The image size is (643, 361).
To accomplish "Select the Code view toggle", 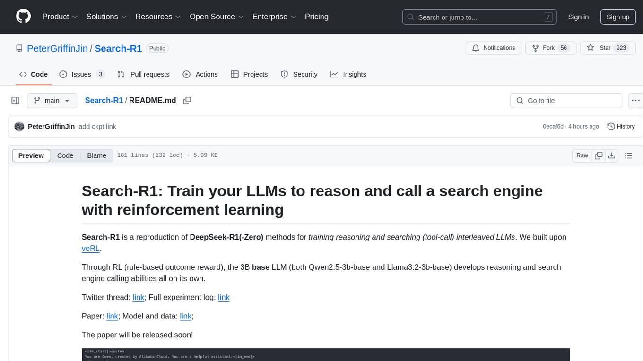I will coord(65,155).
